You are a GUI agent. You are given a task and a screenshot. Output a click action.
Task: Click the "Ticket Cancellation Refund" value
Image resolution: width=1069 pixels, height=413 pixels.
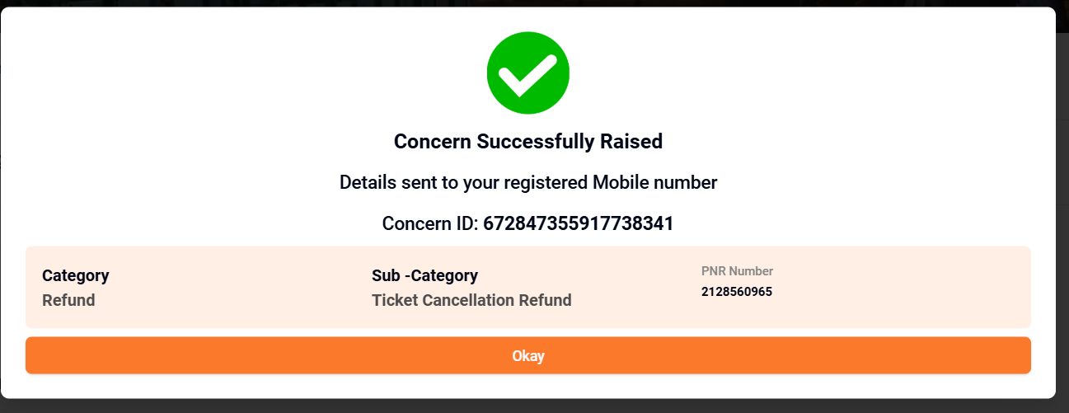click(471, 300)
